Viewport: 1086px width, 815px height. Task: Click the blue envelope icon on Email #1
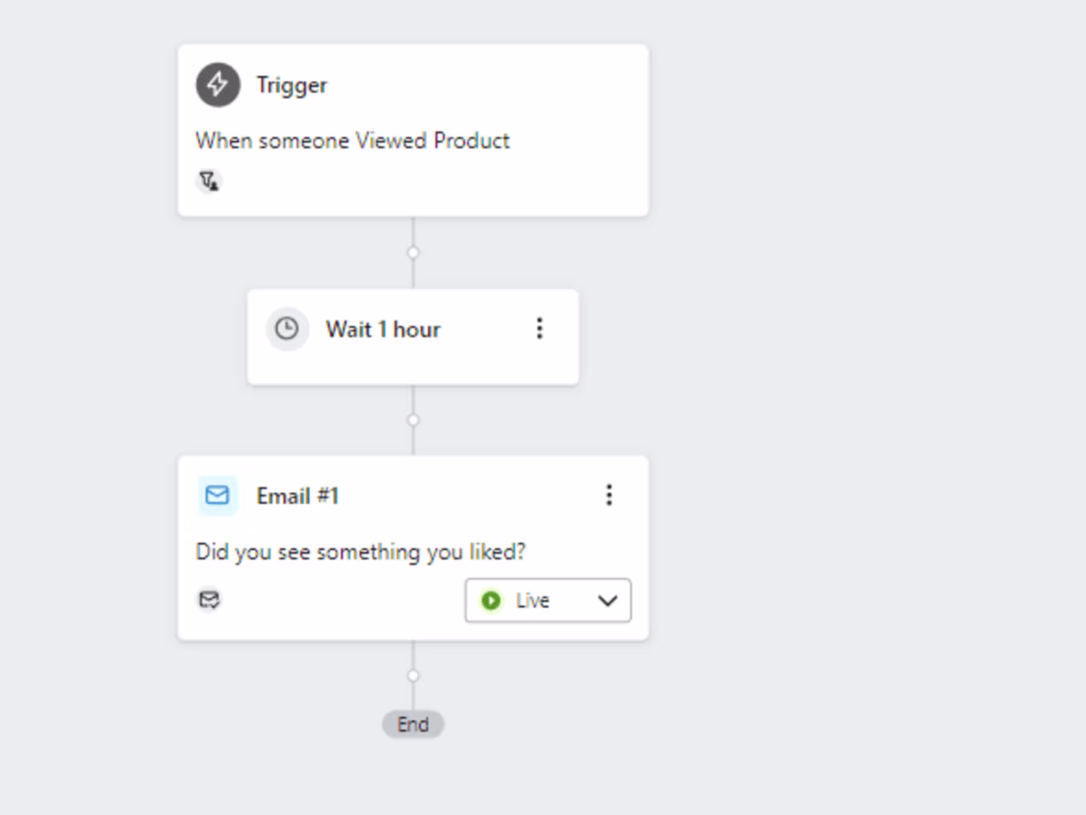(x=217, y=495)
